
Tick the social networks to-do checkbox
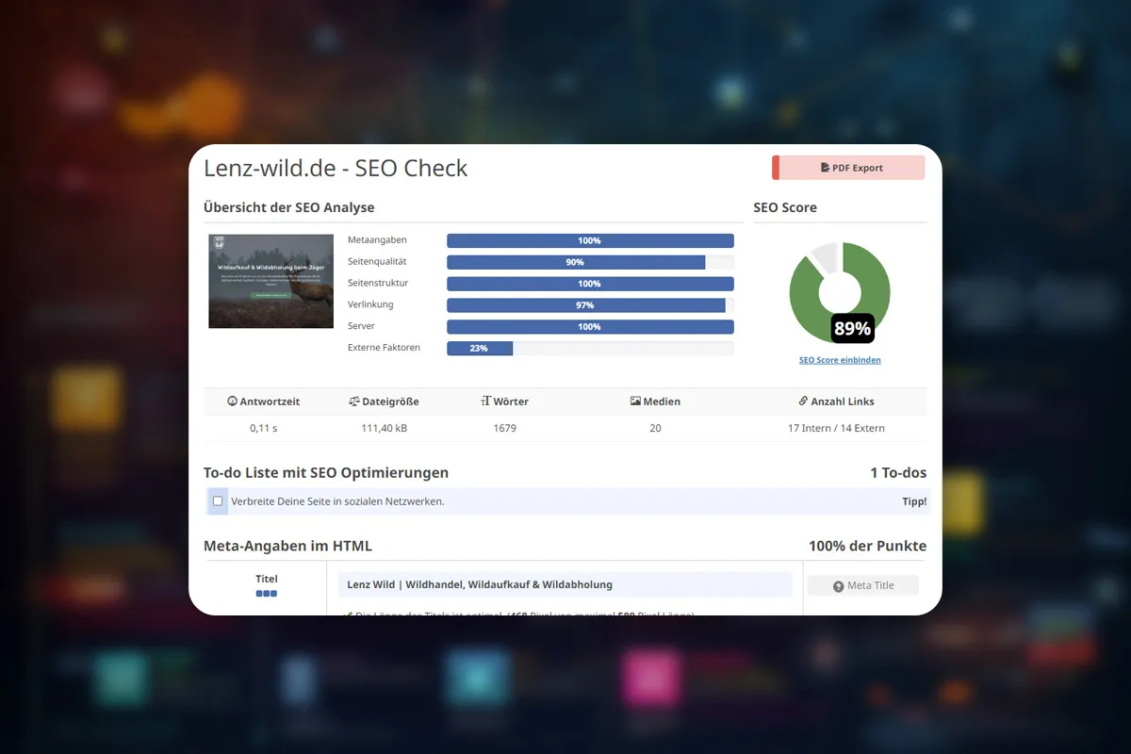point(218,501)
